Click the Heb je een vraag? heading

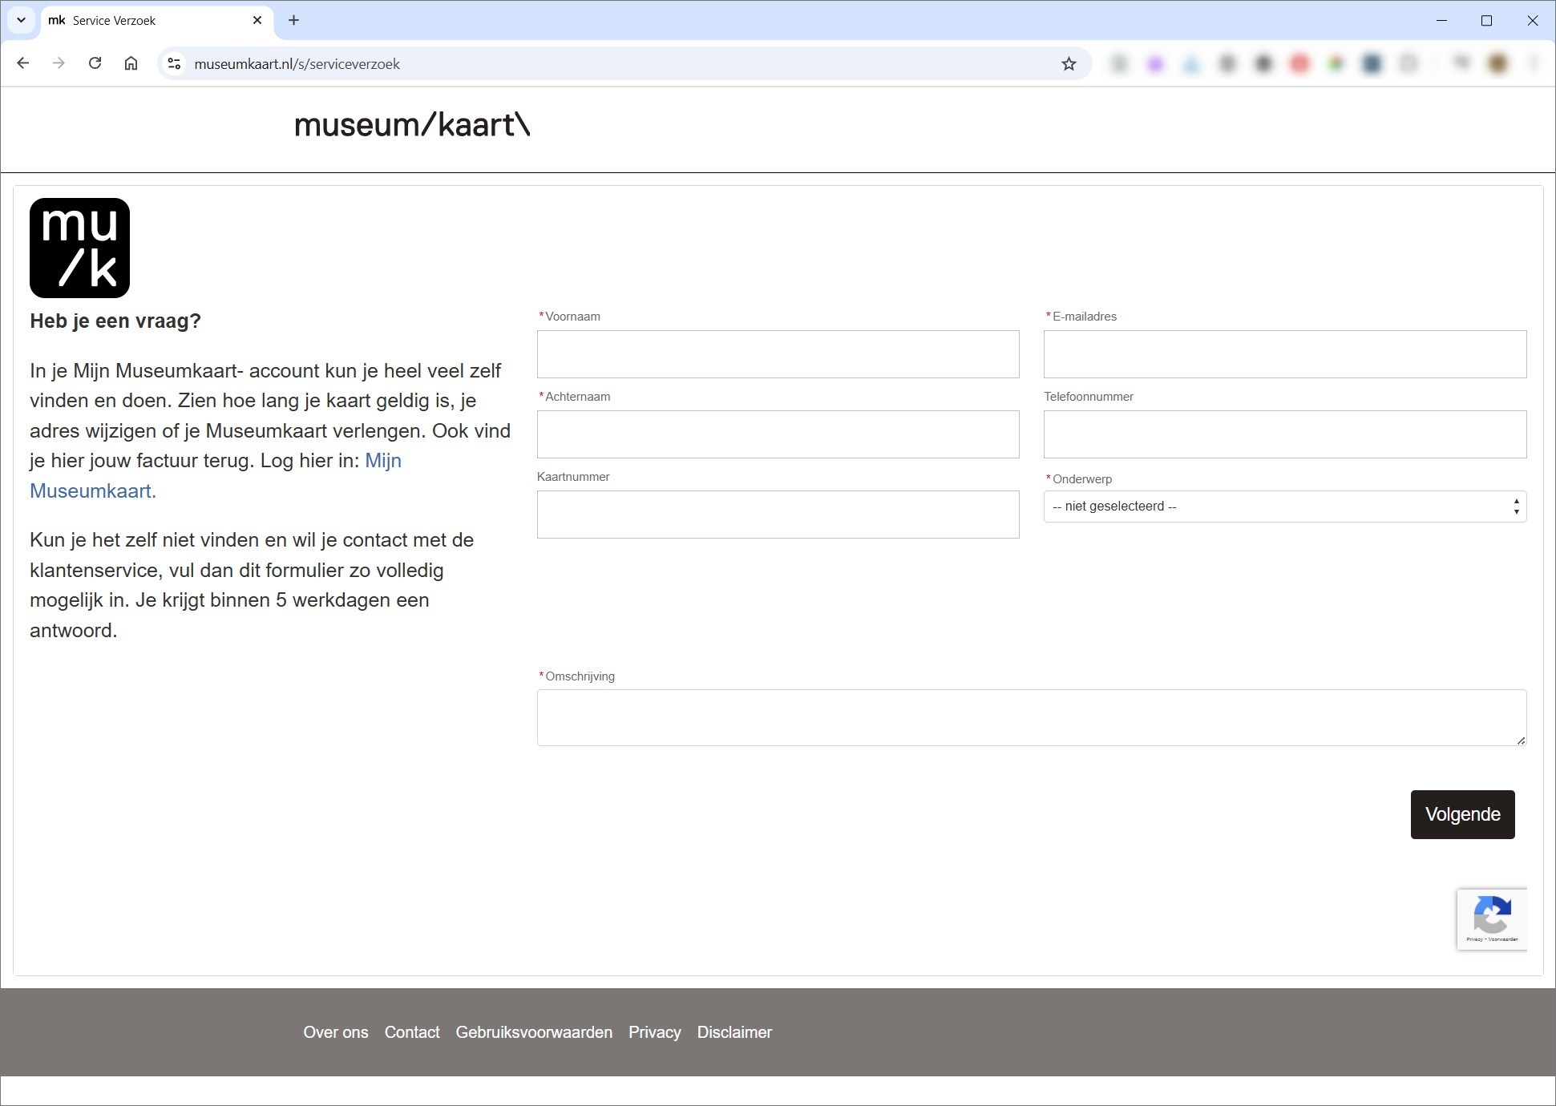[x=115, y=321]
